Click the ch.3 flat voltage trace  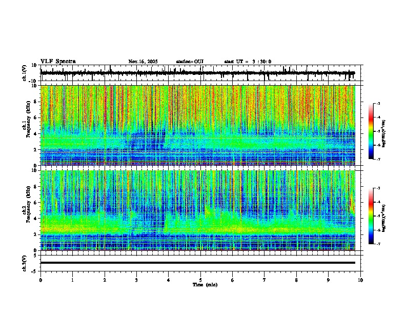coord(198,263)
